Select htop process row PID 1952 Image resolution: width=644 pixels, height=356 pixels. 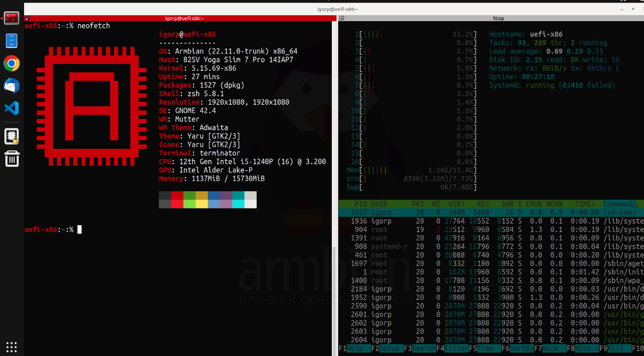(x=491, y=297)
